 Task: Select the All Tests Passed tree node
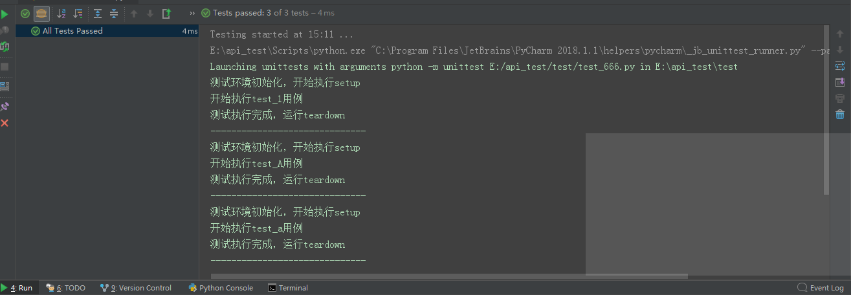(x=72, y=31)
